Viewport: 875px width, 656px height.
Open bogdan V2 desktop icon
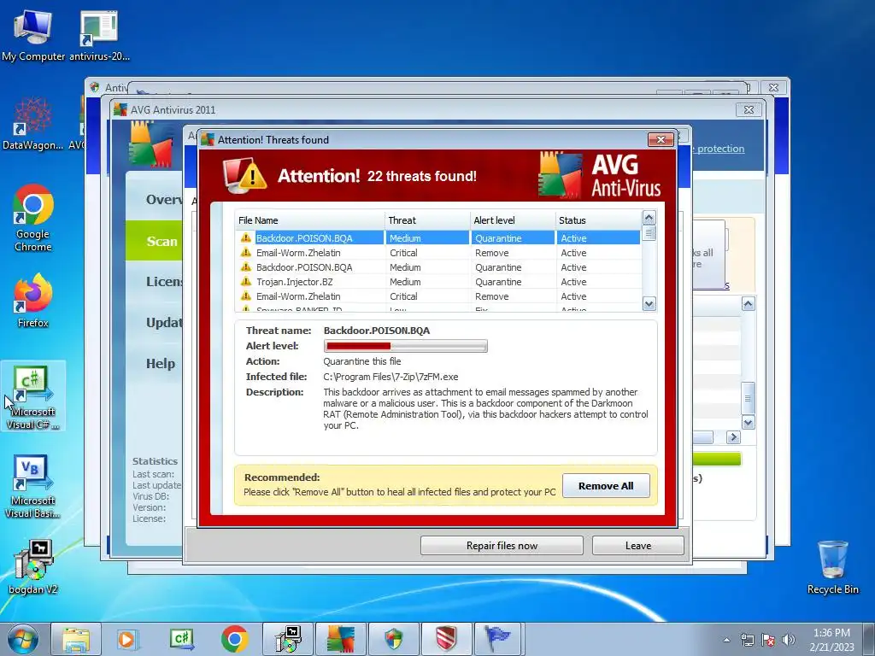coord(33,567)
